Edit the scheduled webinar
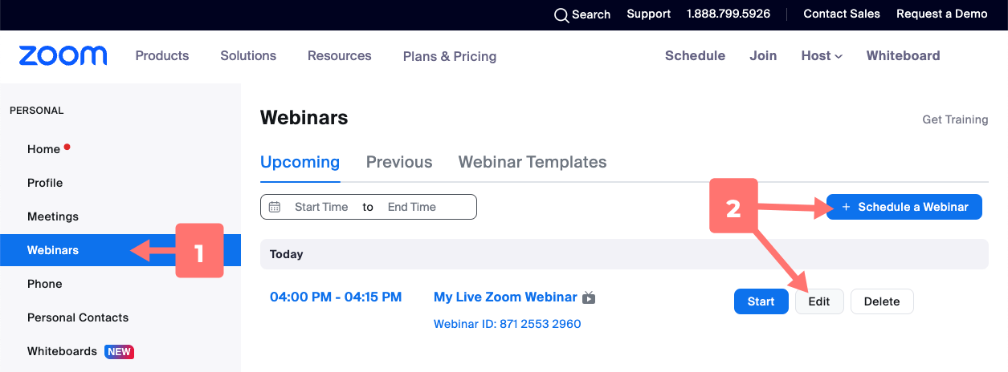1008x372 pixels. tap(819, 301)
